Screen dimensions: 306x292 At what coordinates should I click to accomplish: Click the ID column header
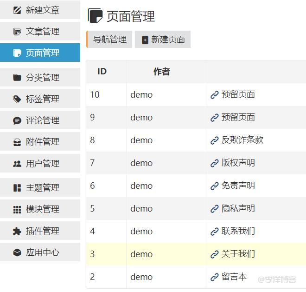click(x=102, y=72)
